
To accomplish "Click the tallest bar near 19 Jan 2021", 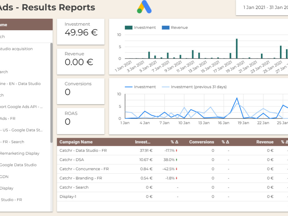I will point(237,48).
